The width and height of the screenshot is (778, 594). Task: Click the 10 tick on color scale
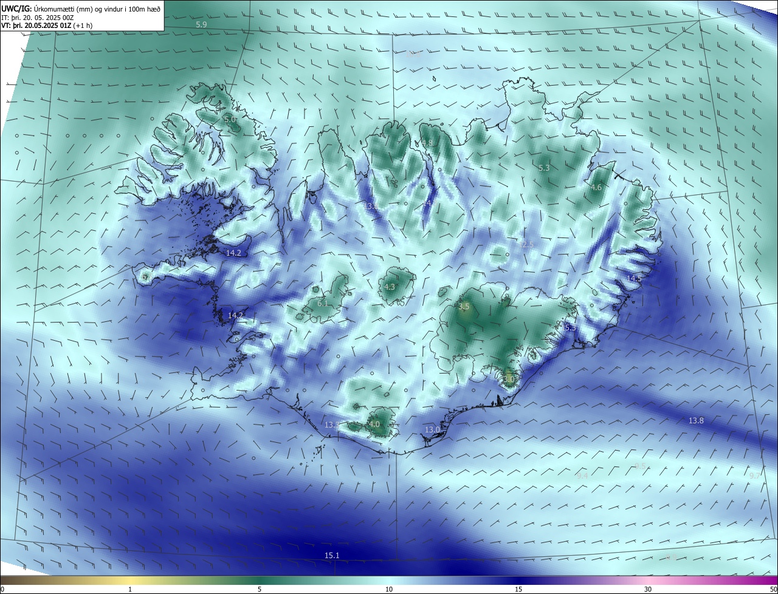(389, 589)
